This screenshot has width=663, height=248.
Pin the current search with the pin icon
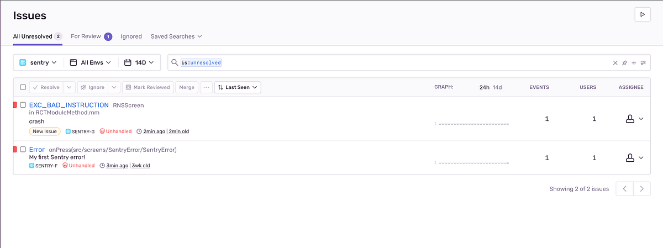(x=624, y=63)
